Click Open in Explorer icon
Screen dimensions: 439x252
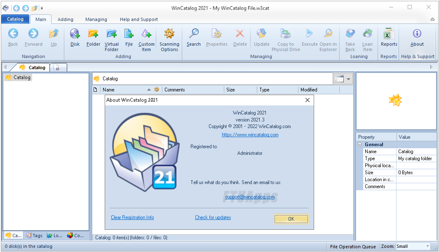coord(328,34)
